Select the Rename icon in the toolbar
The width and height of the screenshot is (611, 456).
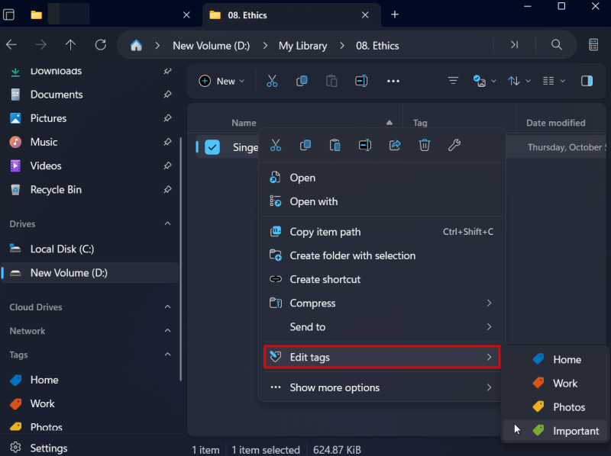pyautogui.click(x=361, y=81)
